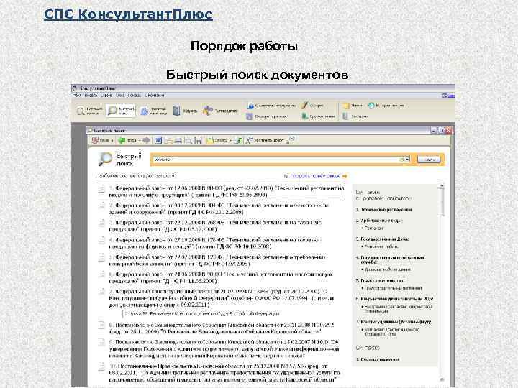The image size is (518, 388).
Task: Select Градостроительство item in the side panel
Action: (x=383, y=280)
